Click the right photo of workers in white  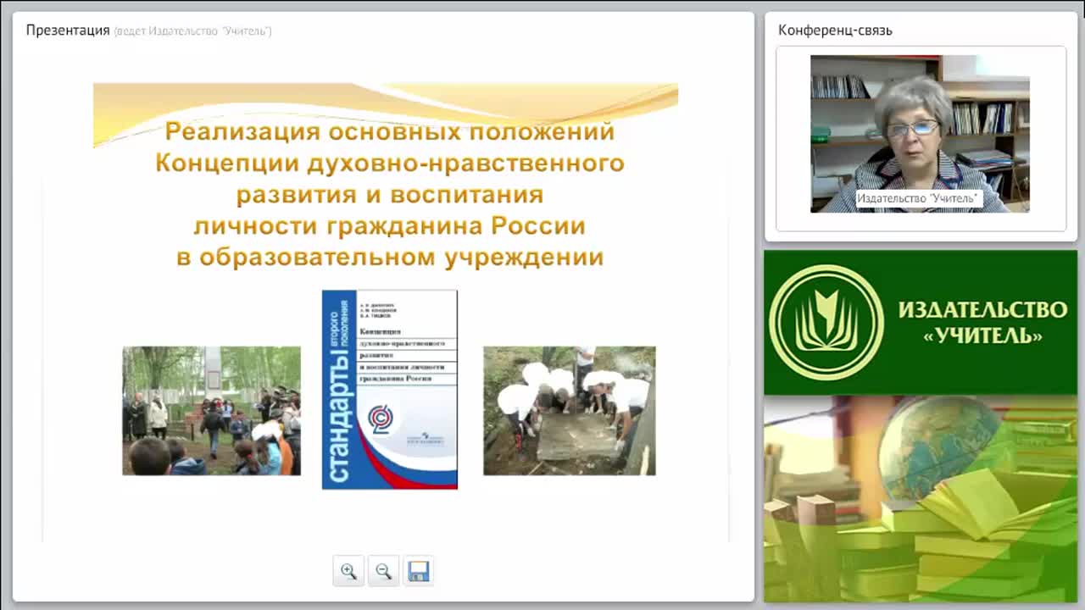point(570,411)
